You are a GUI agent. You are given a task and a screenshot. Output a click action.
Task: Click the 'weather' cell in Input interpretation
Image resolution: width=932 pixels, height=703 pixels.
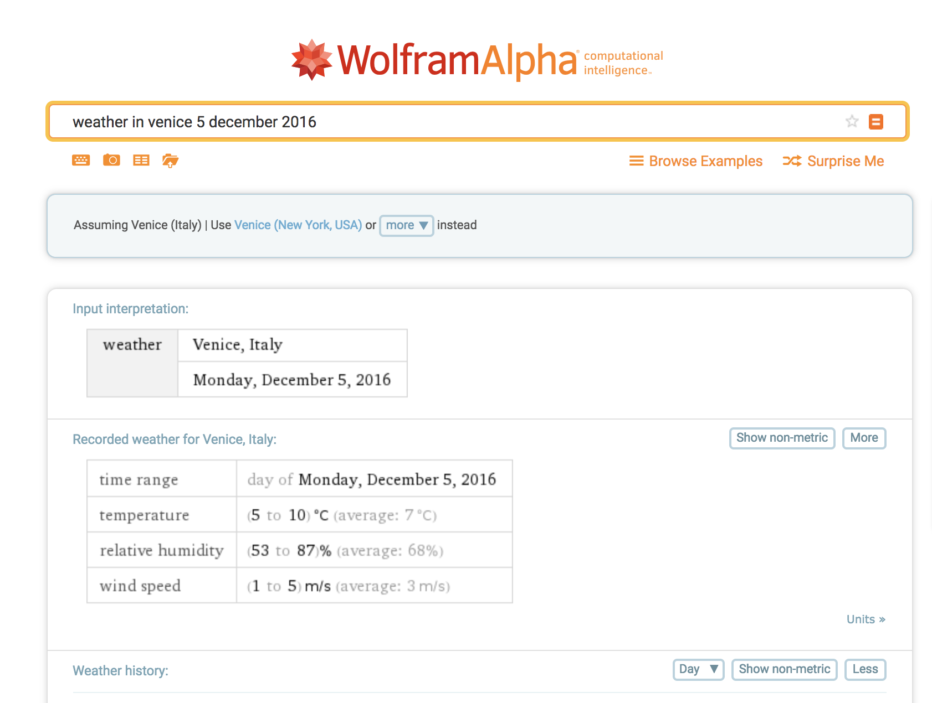(132, 363)
